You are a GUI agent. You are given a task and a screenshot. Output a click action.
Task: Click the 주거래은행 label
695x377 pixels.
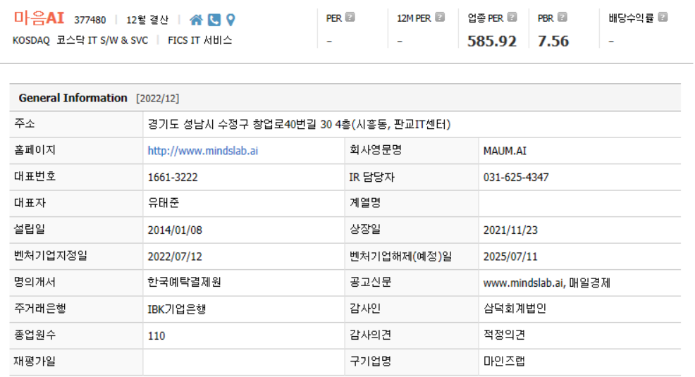(40, 309)
